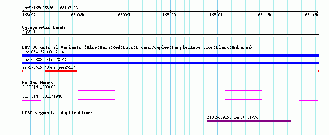
Task: Click the 5q35.1 cytogenetic band bar
Action: (x=170, y=36)
